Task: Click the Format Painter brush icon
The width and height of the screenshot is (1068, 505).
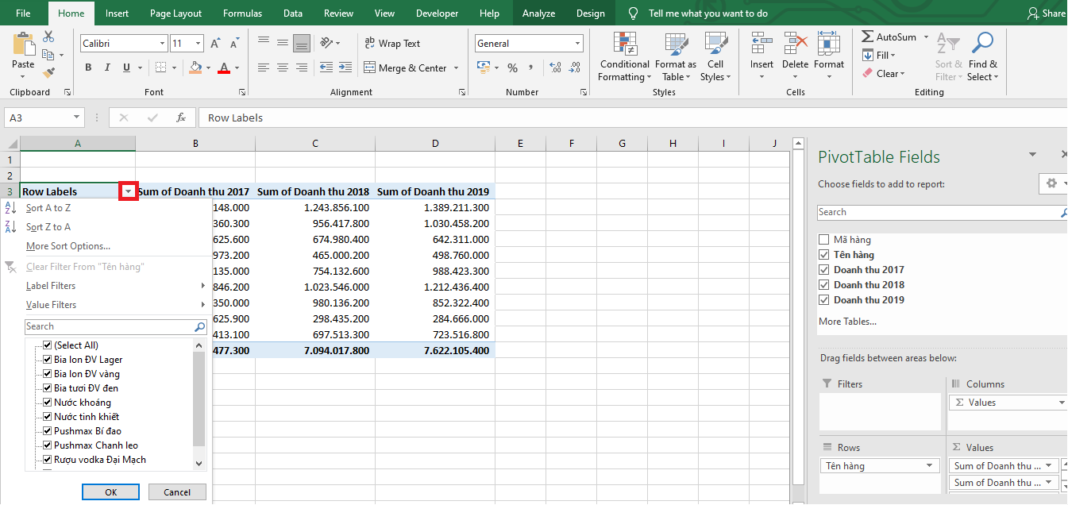Action: (x=48, y=73)
